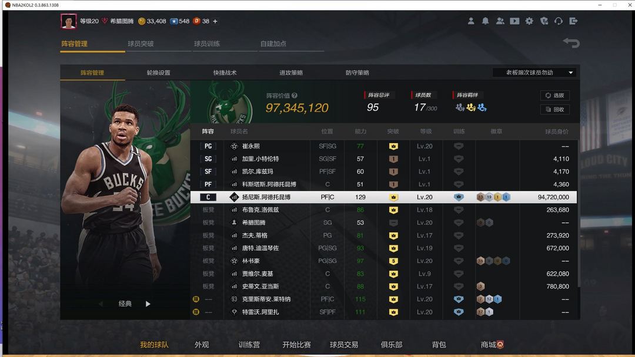Open the friends list icon
Viewport: 635px width, 357px height.
tap(500, 21)
